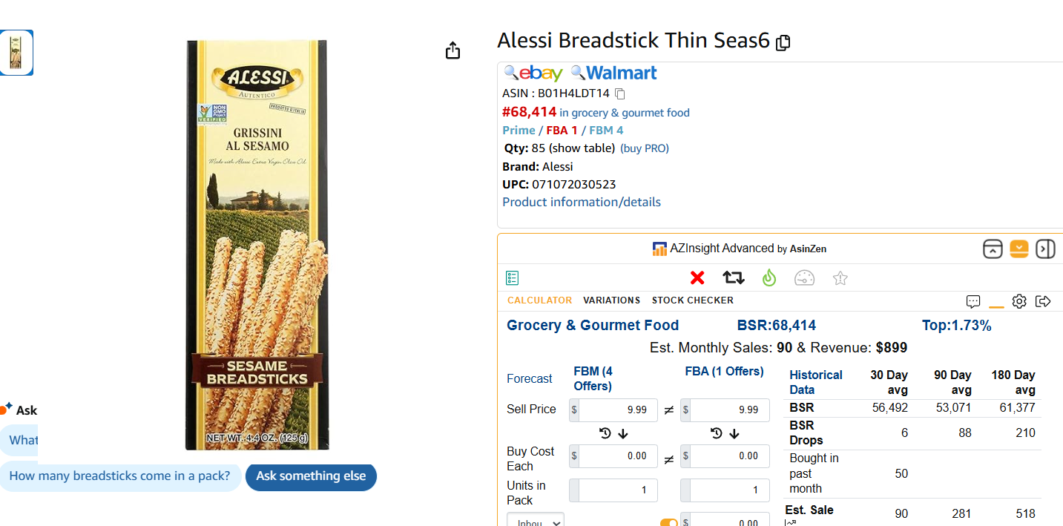Click the red X icon in AZInsight
The height and width of the screenshot is (526, 1063).
click(697, 277)
